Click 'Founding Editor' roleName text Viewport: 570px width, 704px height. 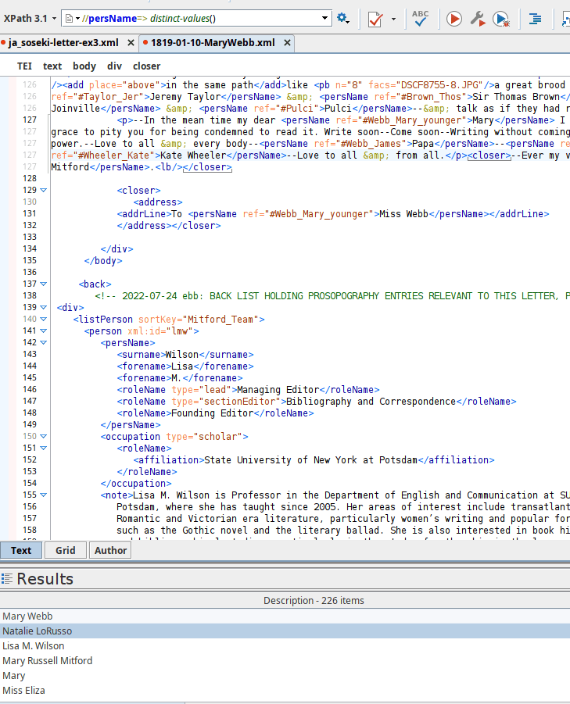pos(213,413)
